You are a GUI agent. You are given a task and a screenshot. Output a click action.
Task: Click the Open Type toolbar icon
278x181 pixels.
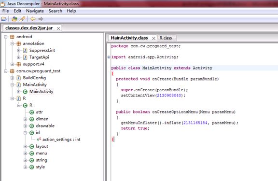click(x=14, y=19)
